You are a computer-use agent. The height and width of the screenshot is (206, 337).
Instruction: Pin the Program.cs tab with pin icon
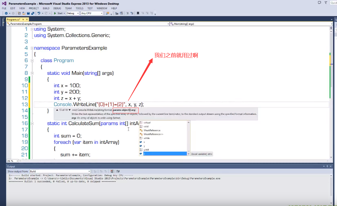(23, 20)
